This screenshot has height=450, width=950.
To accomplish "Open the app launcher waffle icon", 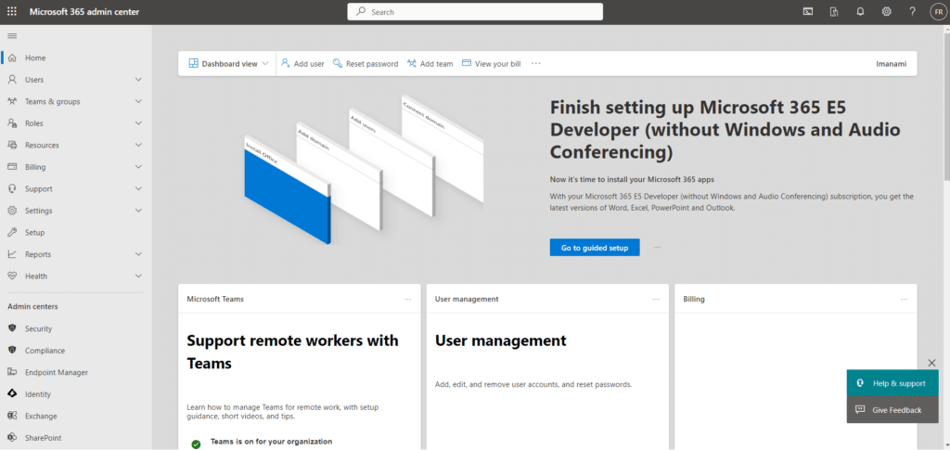I will coord(12,11).
